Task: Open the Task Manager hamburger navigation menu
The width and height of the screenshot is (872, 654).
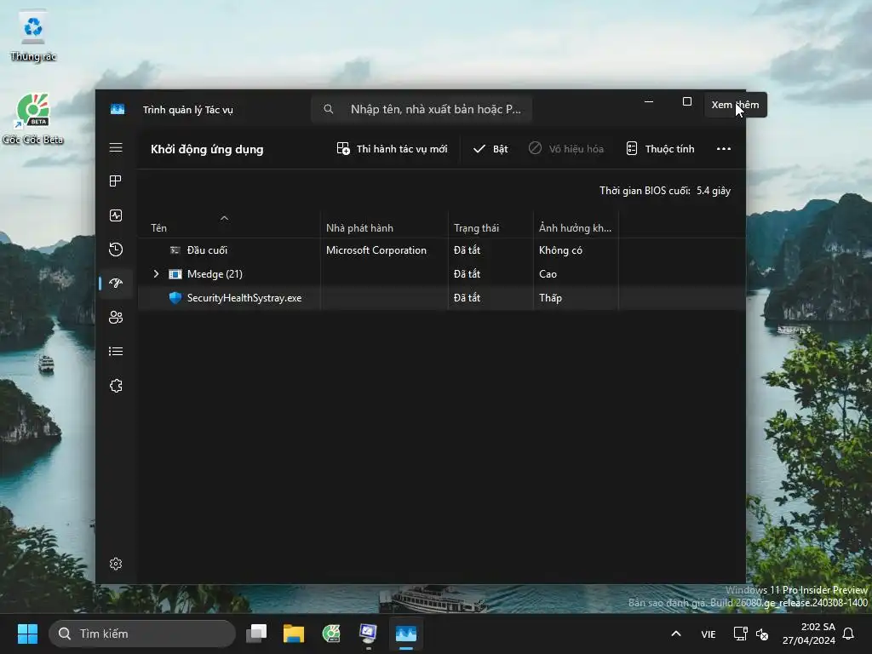Action: (x=116, y=148)
